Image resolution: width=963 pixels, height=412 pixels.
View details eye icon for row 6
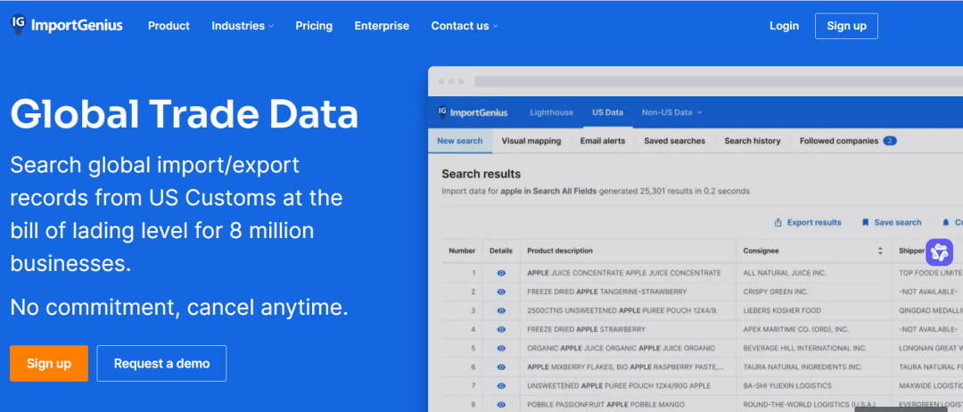point(501,367)
